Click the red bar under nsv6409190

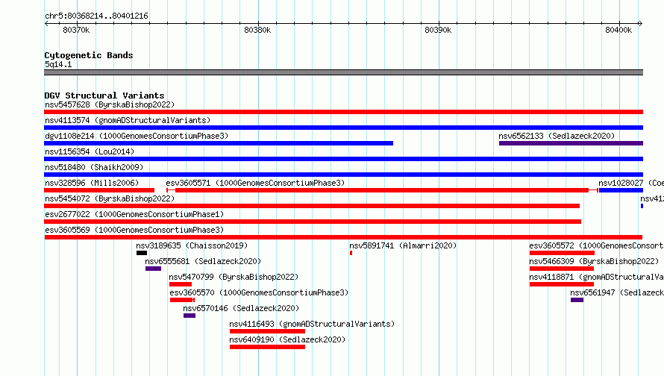pyautogui.click(x=267, y=347)
